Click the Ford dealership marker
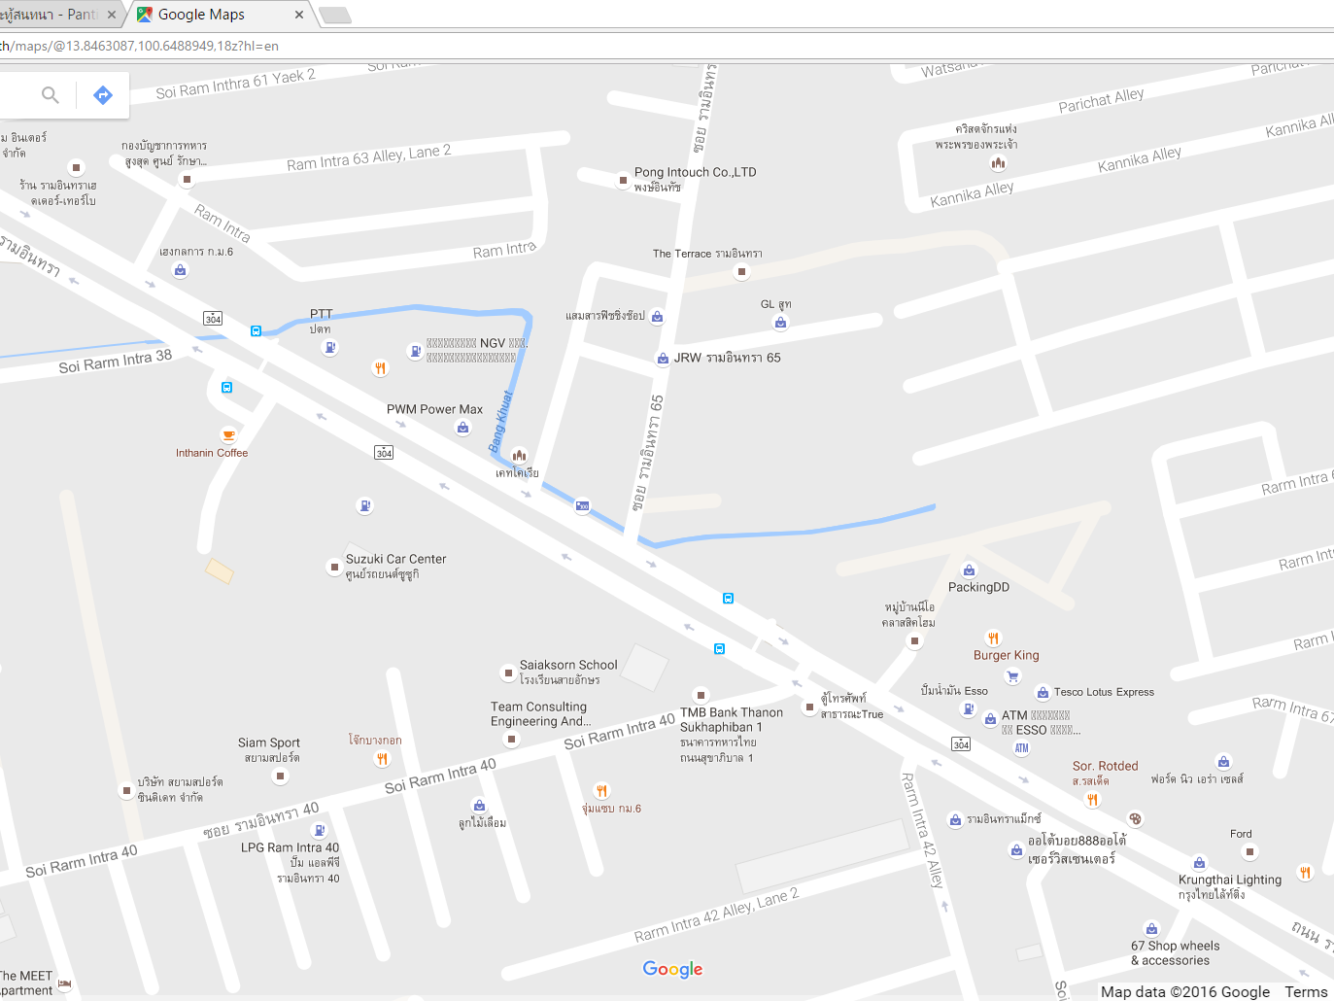1334x1001 pixels. click(1249, 852)
